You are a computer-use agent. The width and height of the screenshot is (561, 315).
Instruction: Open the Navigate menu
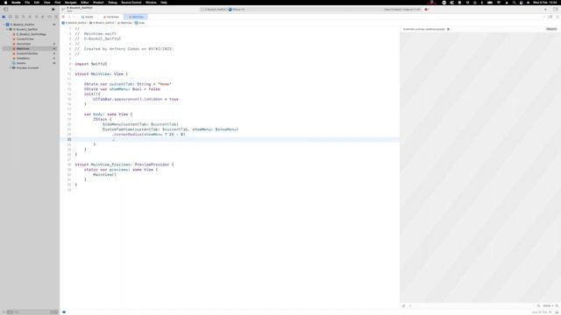click(70, 3)
